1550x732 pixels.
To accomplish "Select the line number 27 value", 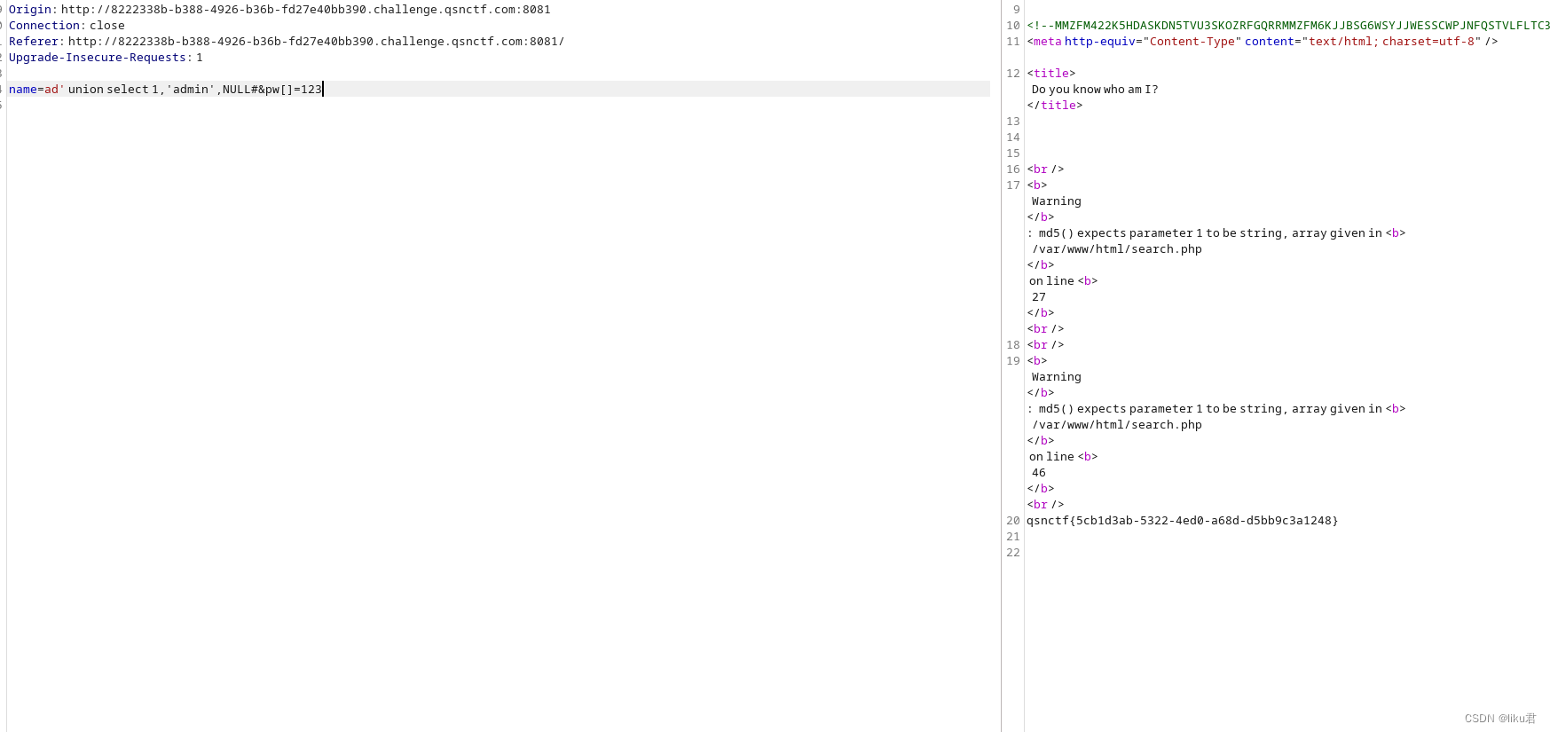I will tap(1039, 297).
